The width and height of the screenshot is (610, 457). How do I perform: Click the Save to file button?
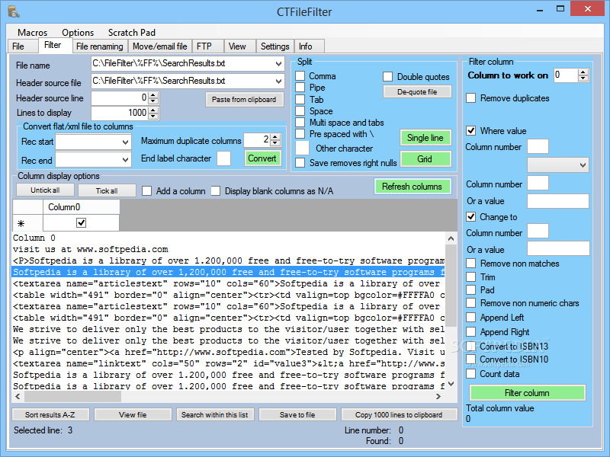(x=297, y=414)
